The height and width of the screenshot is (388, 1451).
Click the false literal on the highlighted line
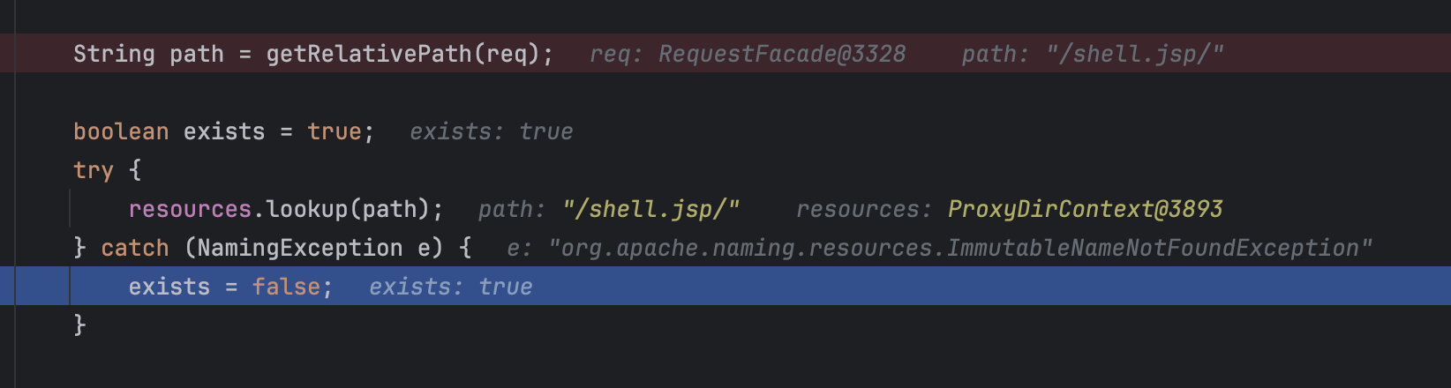point(286,287)
